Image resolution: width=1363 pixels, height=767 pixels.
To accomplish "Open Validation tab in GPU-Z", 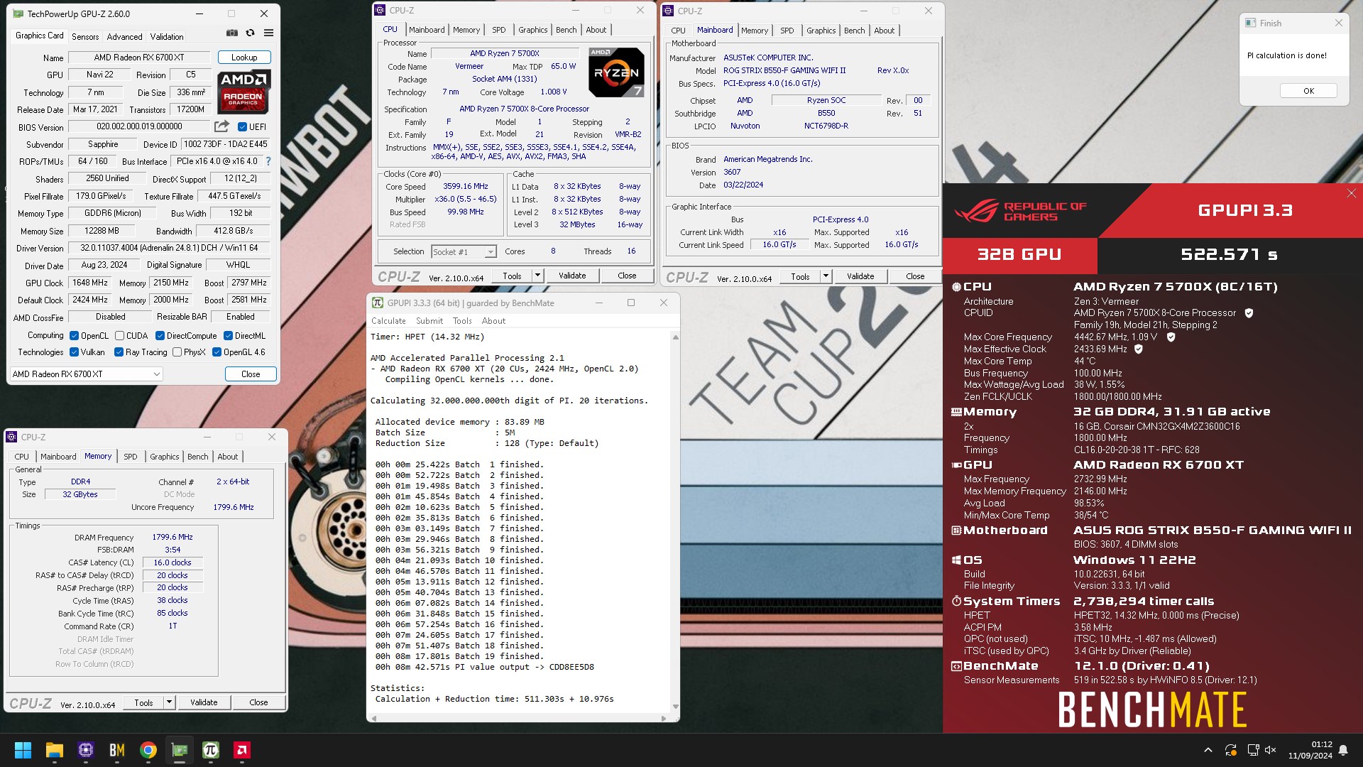I will click(167, 37).
